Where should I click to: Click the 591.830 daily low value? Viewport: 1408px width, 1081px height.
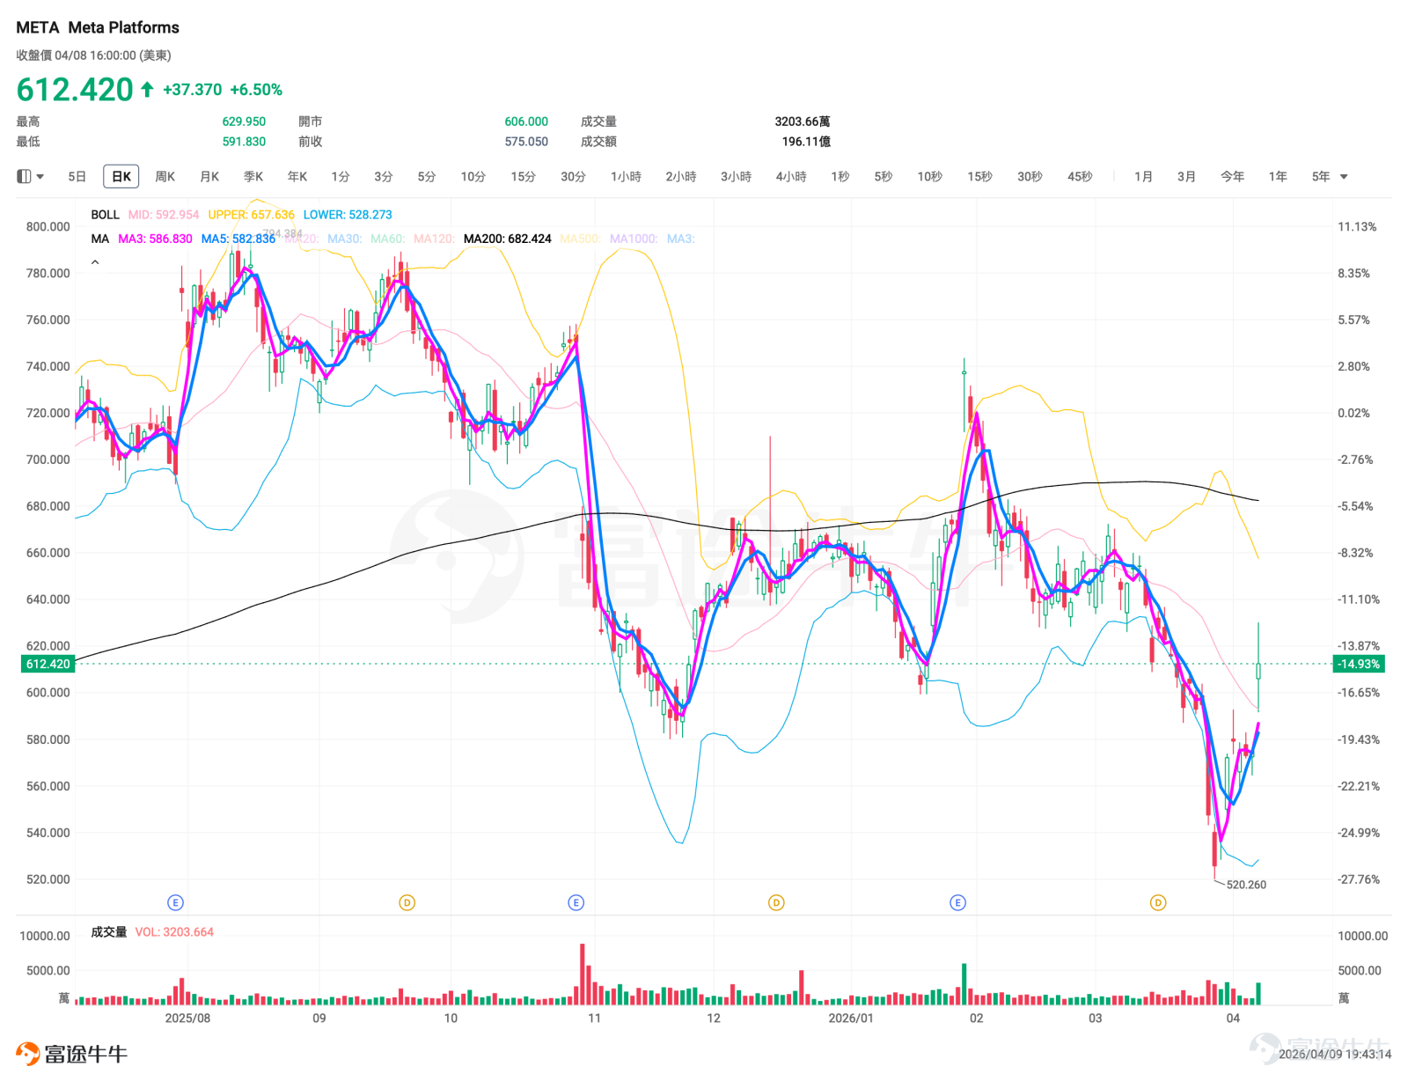coord(244,142)
